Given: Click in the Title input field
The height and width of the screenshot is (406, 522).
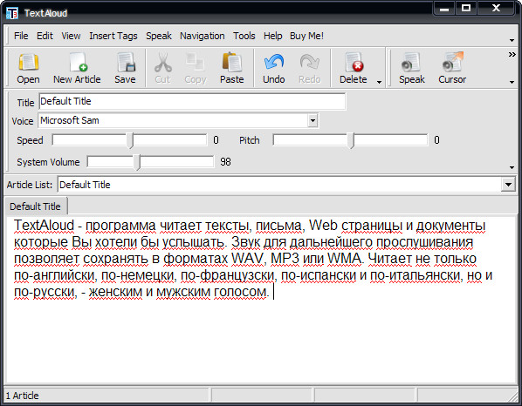Looking at the screenshot, I should (192, 101).
